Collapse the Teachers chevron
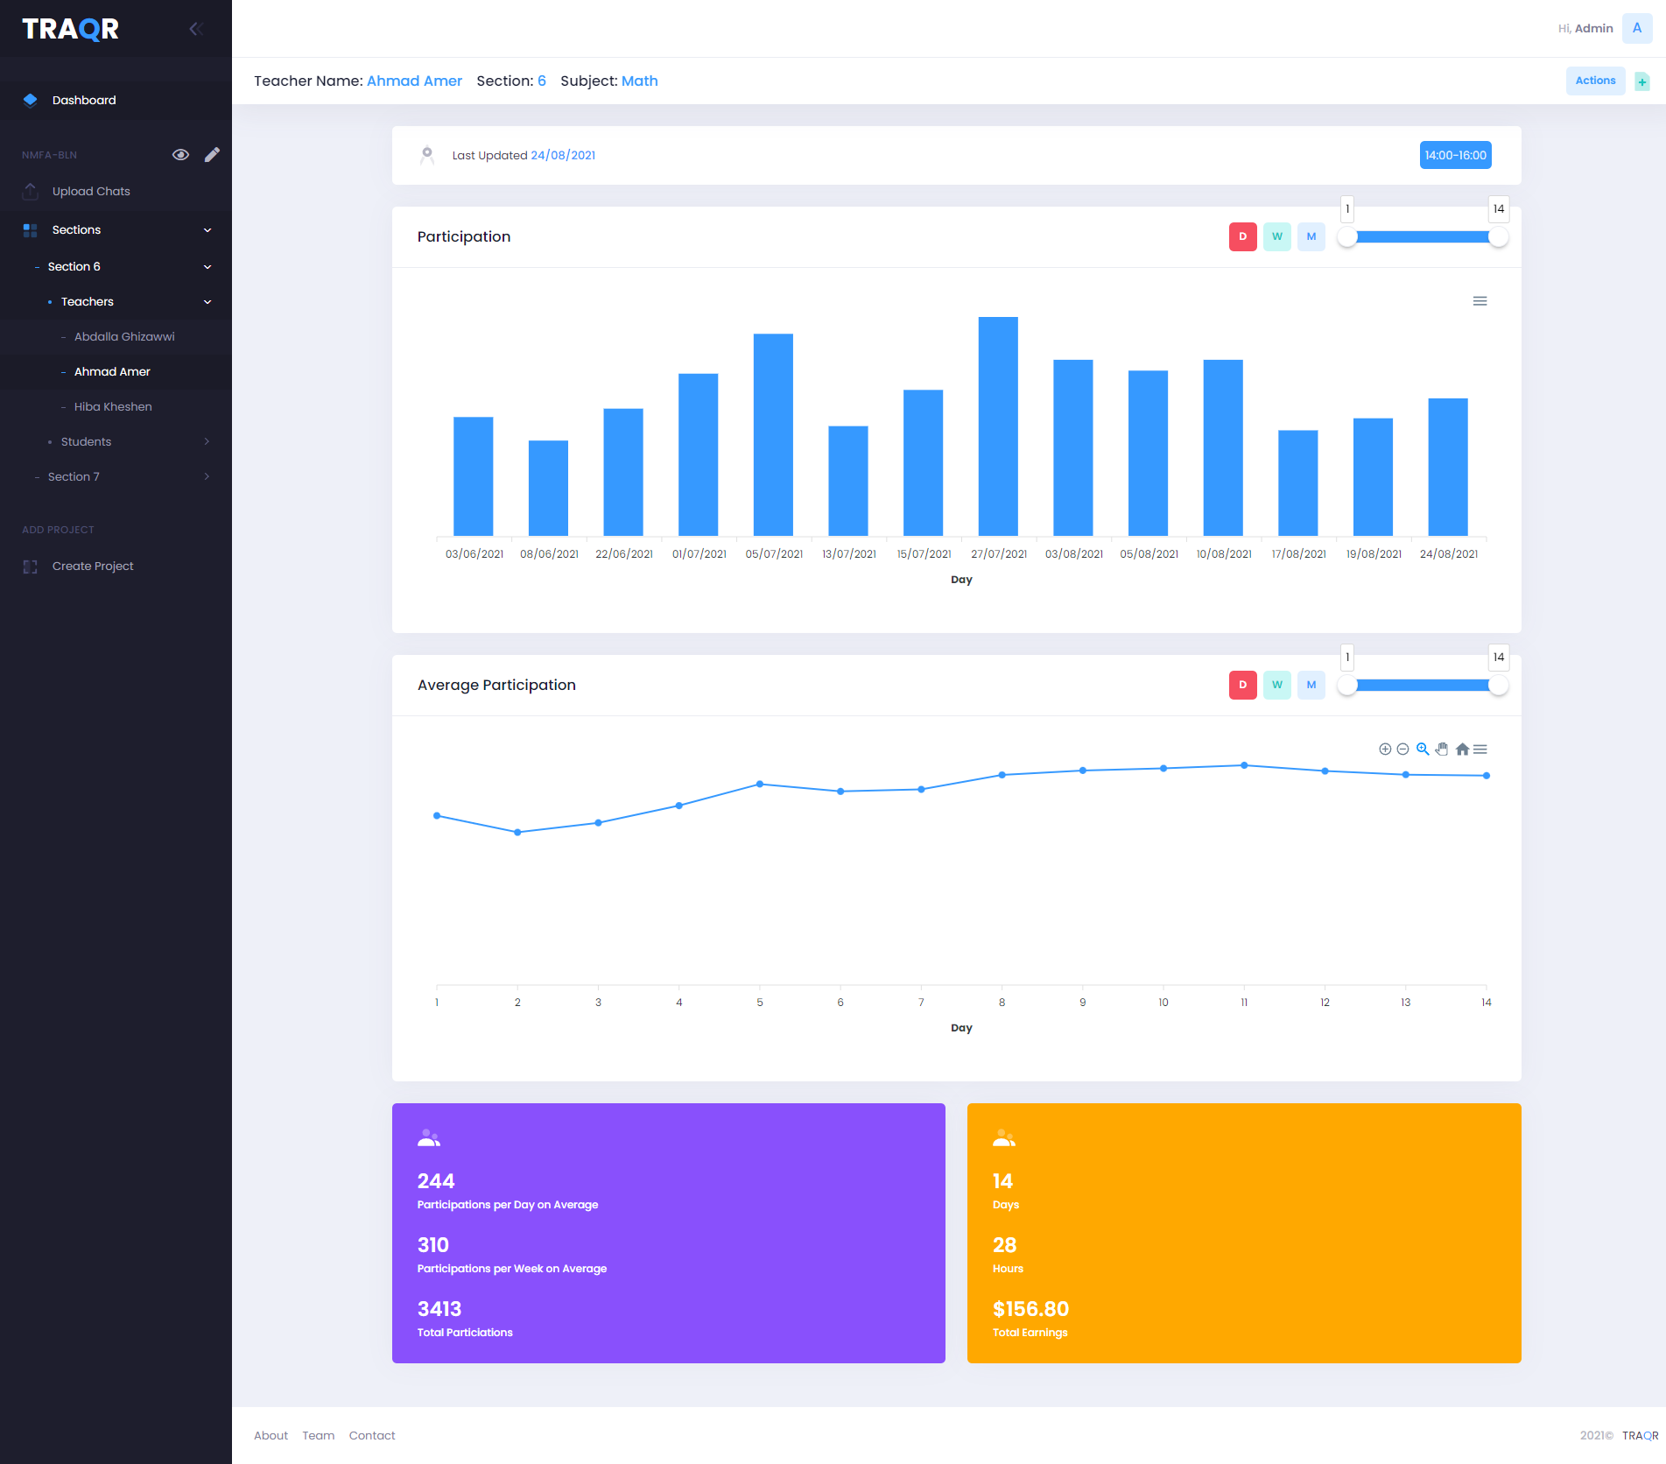Viewport: 1666px width, 1464px height. (207, 302)
